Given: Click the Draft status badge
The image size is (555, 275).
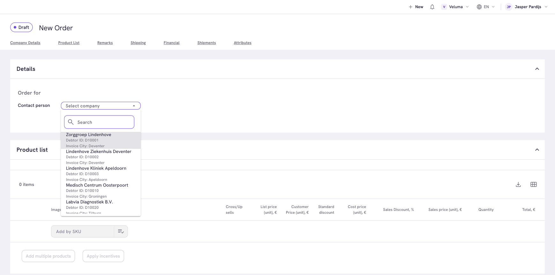Looking at the screenshot, I should coord(21,27).
